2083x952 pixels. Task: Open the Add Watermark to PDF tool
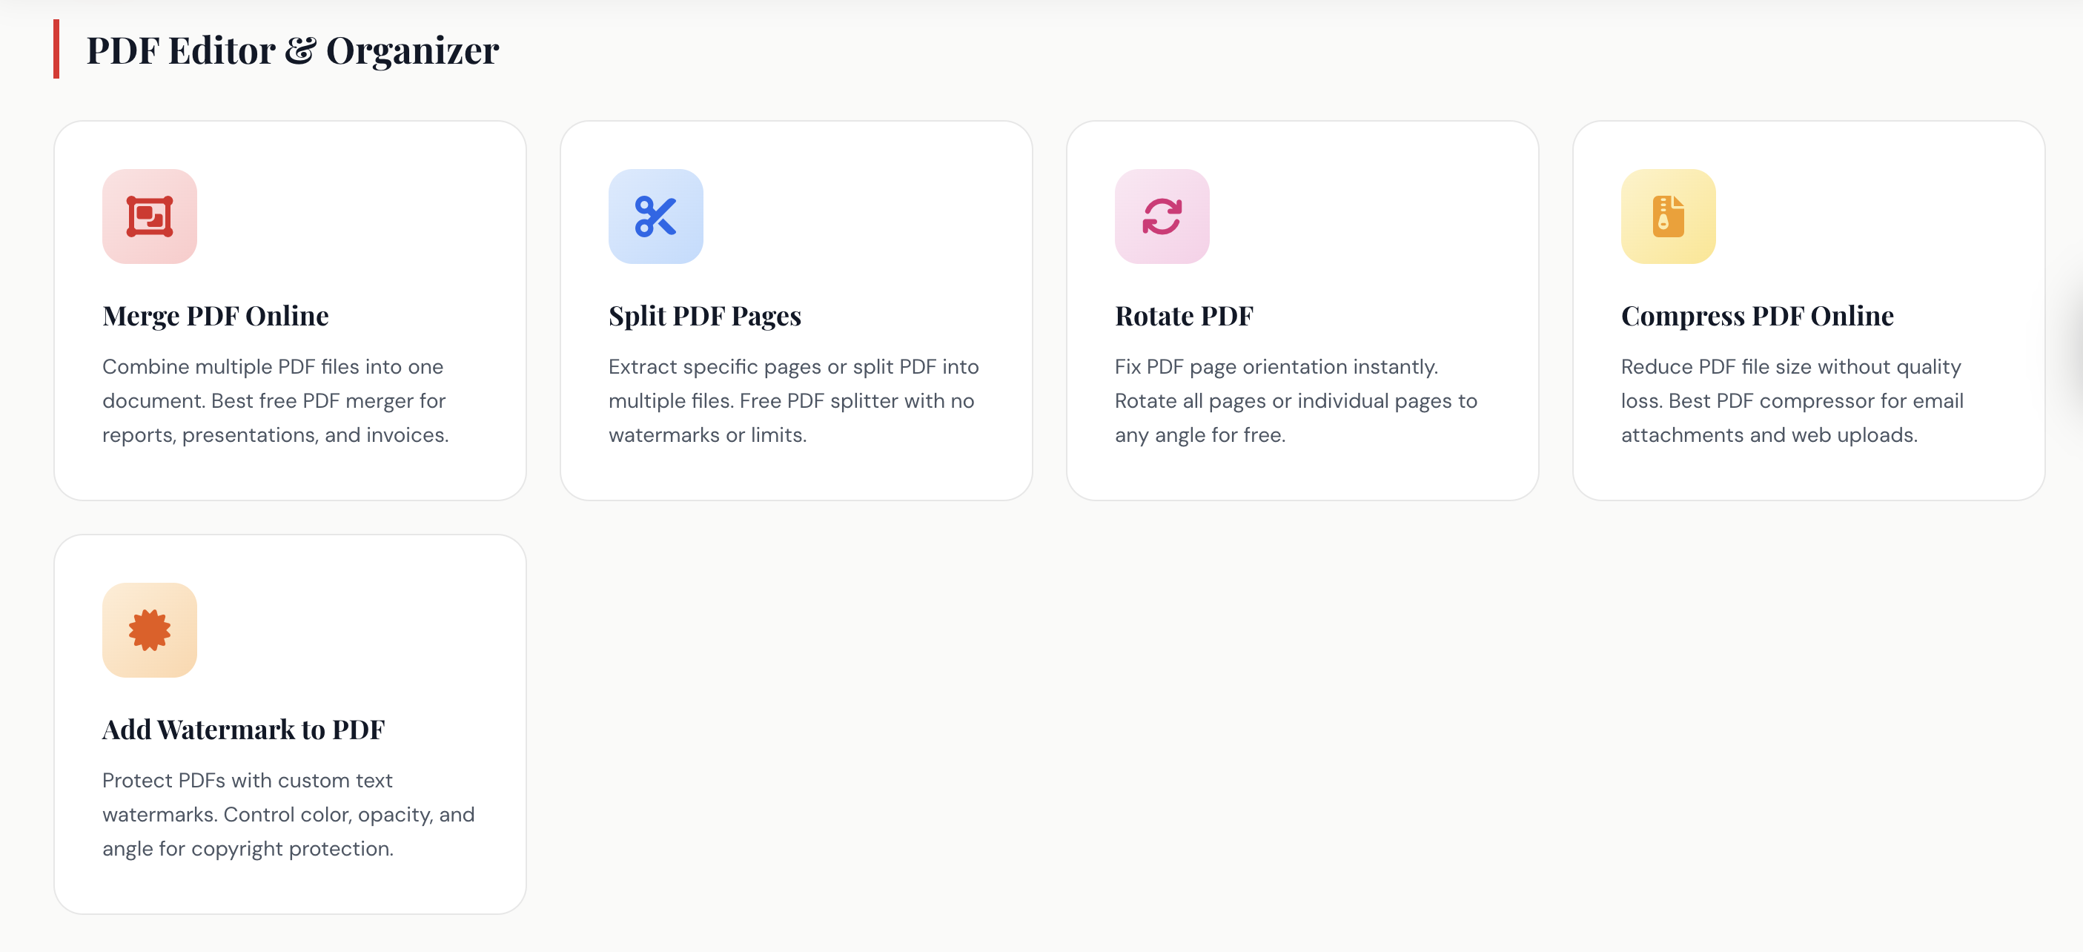[242, 730]
